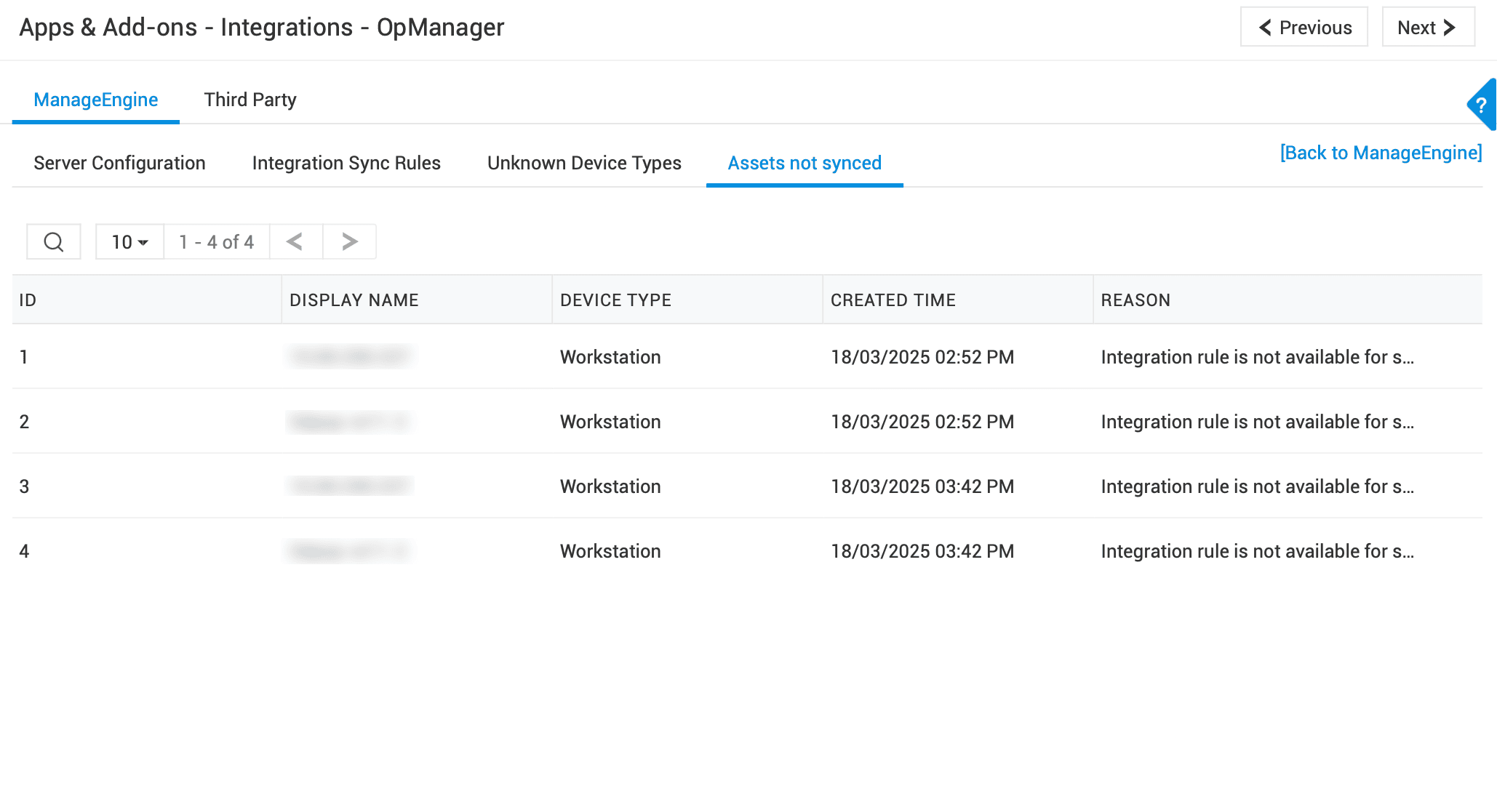Select the blurred display name in row 3
This screenshot has width=1497, height=810.
click(x=350, y=486)
